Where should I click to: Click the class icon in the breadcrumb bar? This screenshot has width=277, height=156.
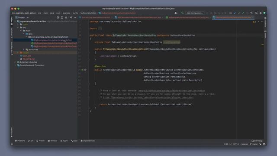(100, 13)
